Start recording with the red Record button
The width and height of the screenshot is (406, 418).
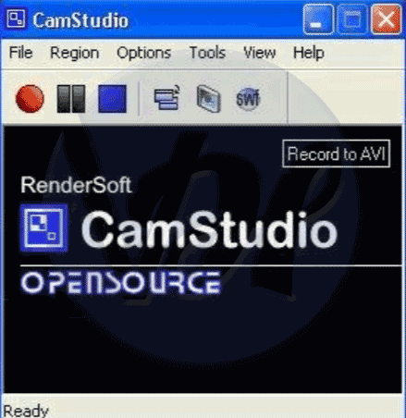point(30,99)
